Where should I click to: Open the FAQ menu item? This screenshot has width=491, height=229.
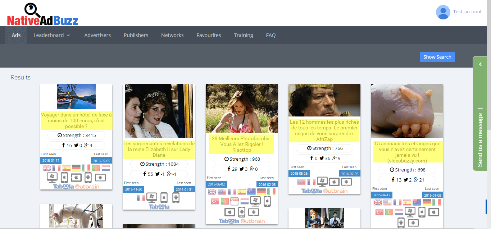click(270, 35)
